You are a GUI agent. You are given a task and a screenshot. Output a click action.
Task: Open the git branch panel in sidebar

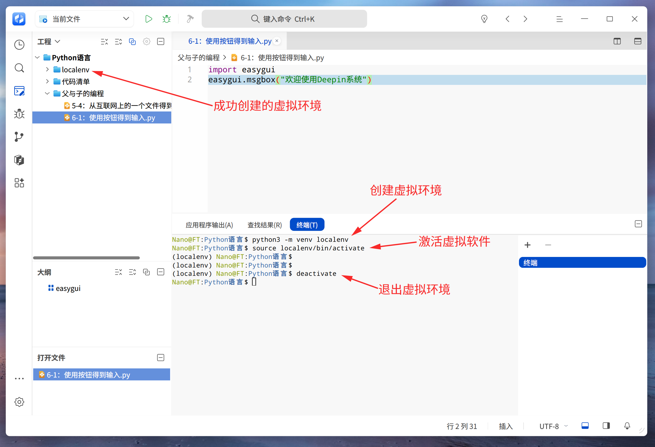click(19, 137)
